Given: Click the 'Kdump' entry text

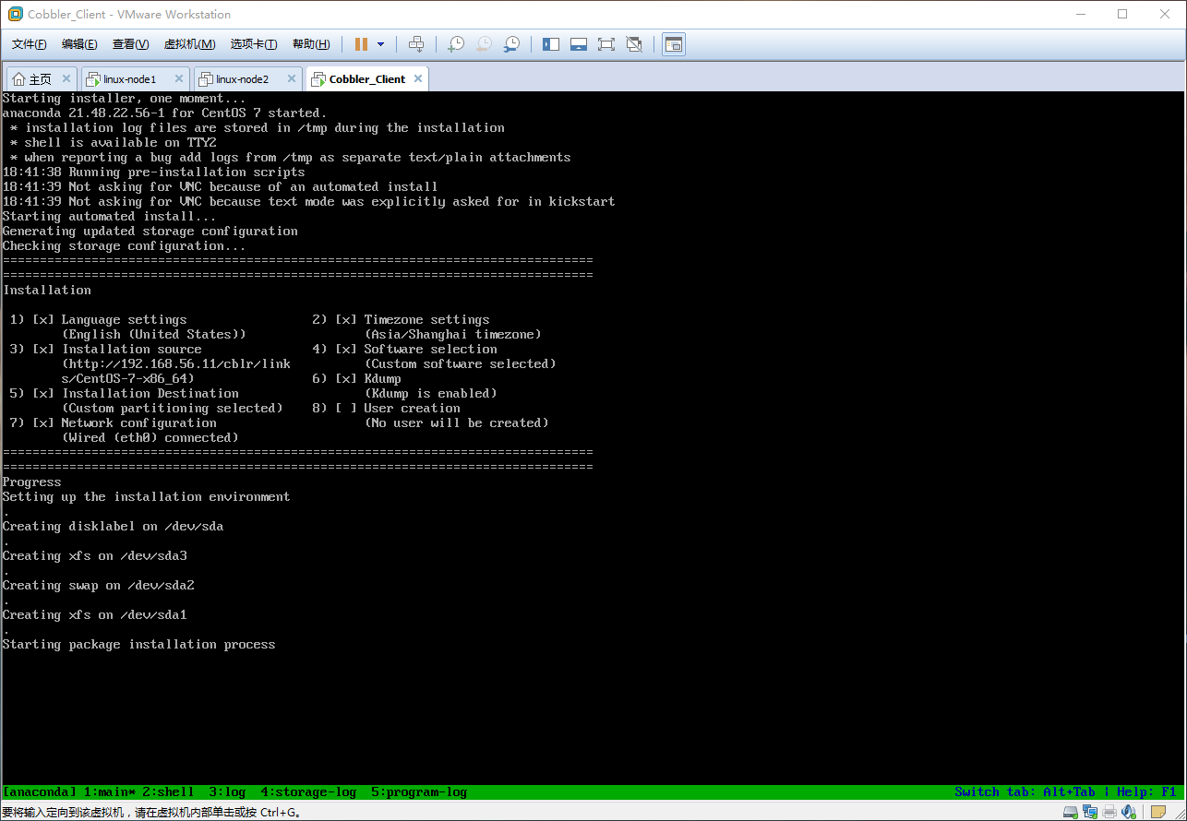Looking at the screenshot, I should point(382,378).
